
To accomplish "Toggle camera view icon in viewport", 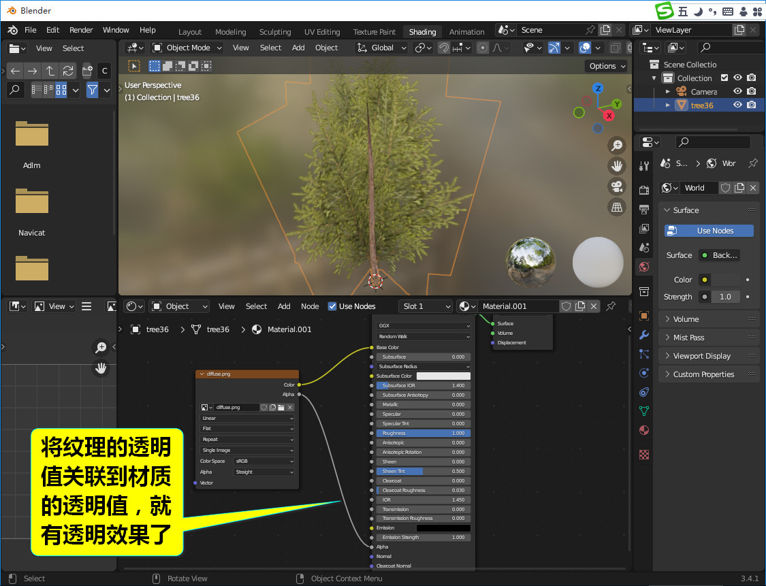I will pyautogui.click(x=617, y=186).
